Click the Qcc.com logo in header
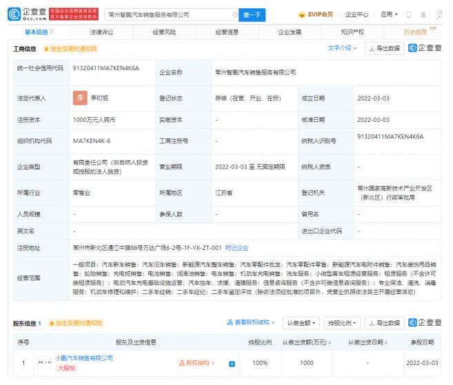The width and height of the screenshot is (453, 385). pos(25,13)
